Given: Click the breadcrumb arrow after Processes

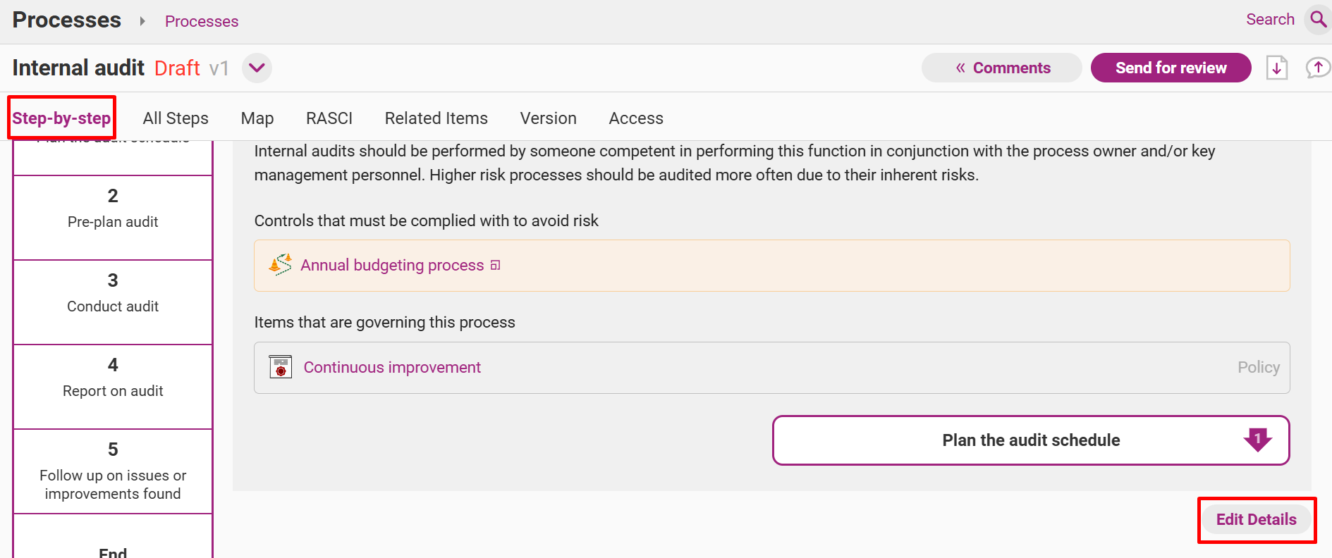Looking at the screenshot, I should (142, 21).
